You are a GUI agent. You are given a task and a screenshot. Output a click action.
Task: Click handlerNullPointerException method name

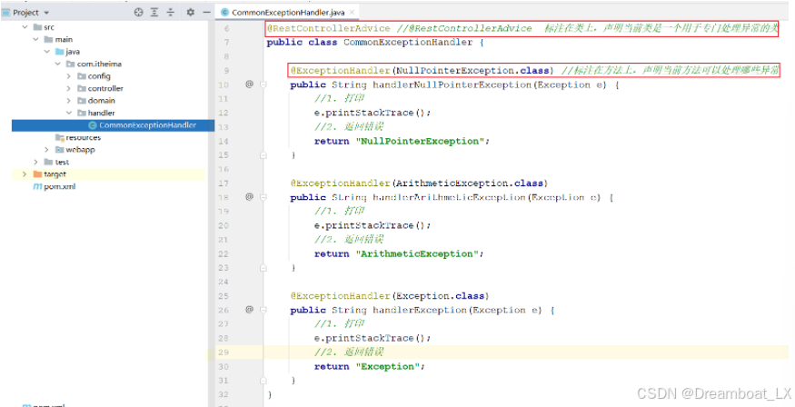[x=452, y=84]
